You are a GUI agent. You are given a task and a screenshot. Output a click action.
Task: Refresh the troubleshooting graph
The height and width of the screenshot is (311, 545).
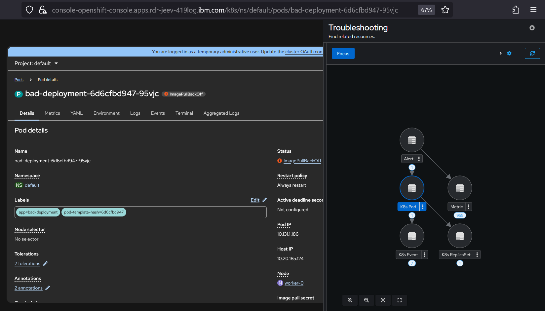pos(532,53)
